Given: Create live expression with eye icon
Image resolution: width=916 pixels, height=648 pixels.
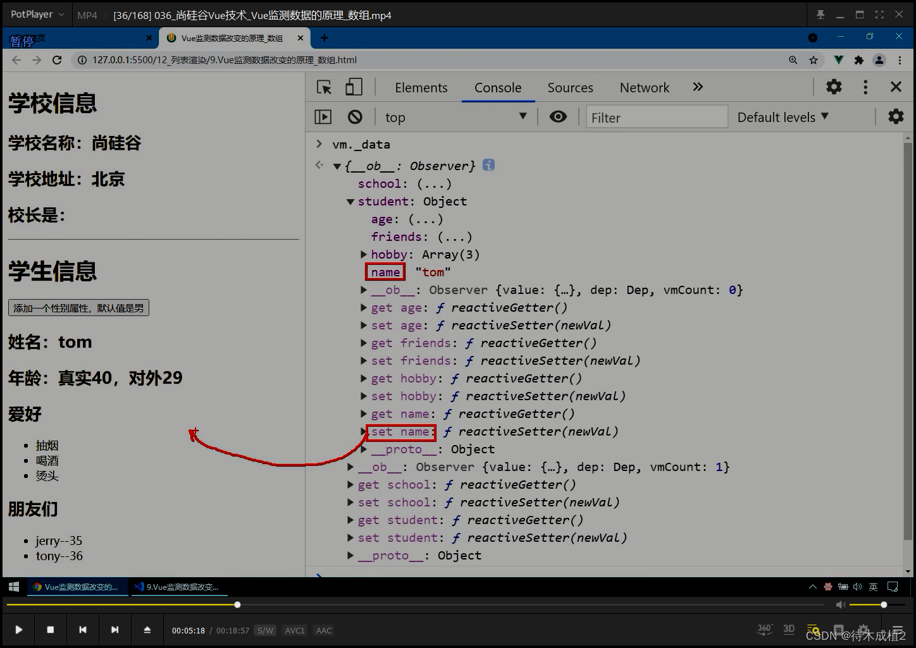Looking at the screenshot, I should point(558,117).
